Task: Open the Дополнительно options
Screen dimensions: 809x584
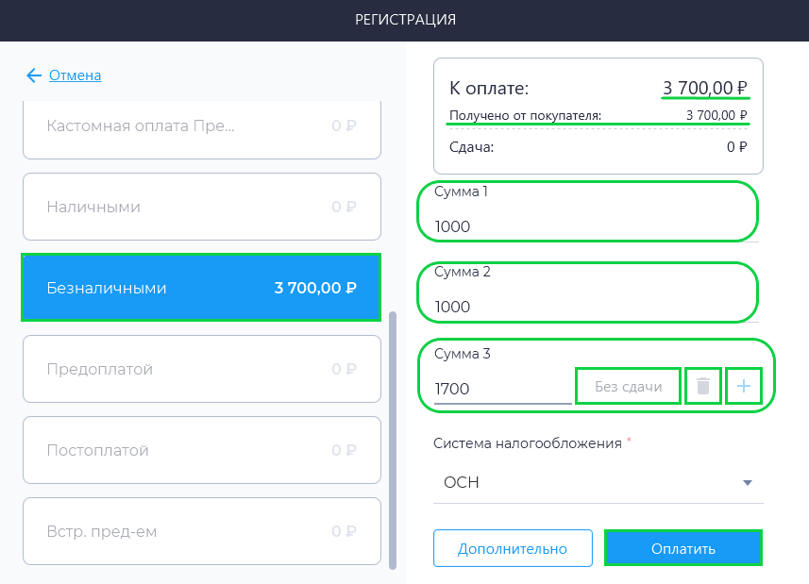Action: [x=513, y=548]
